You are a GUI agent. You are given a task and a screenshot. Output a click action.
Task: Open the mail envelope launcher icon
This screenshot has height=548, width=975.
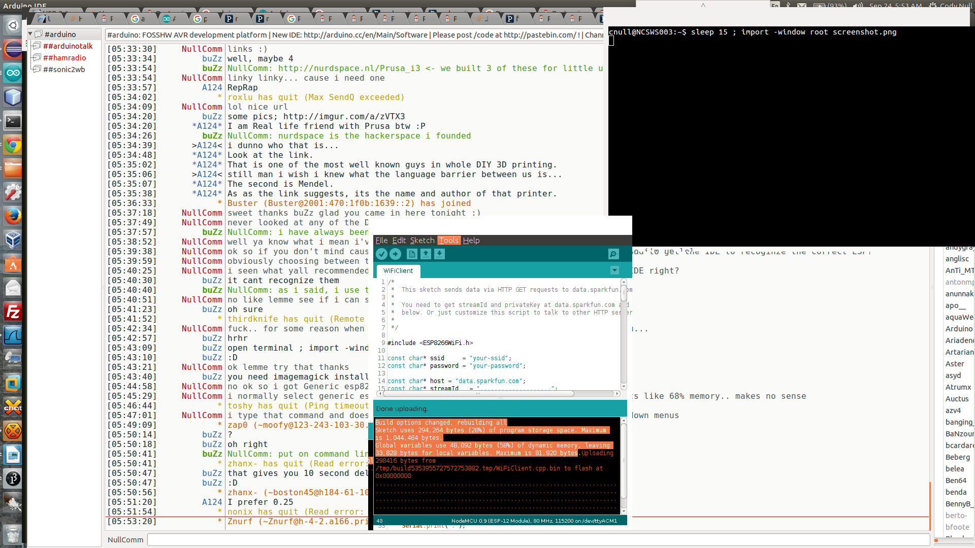[x=13, y=288]
